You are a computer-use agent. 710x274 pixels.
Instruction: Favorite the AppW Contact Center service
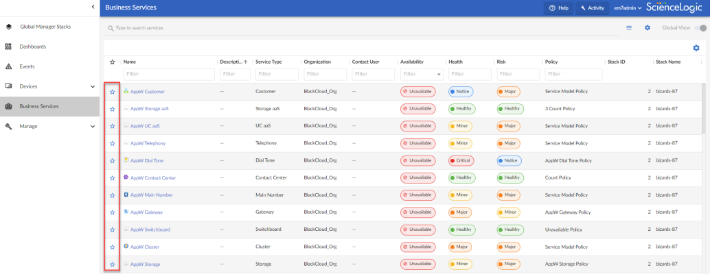tap(113, 178)
